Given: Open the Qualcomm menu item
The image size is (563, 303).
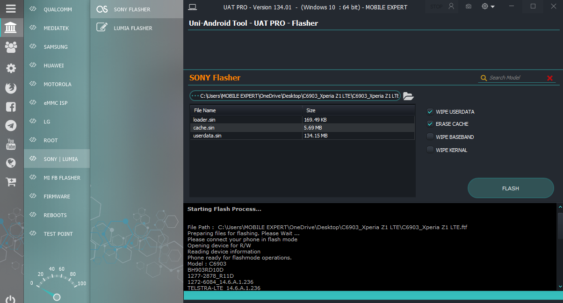Looking at the screenshot, I should tap(57, 9).
